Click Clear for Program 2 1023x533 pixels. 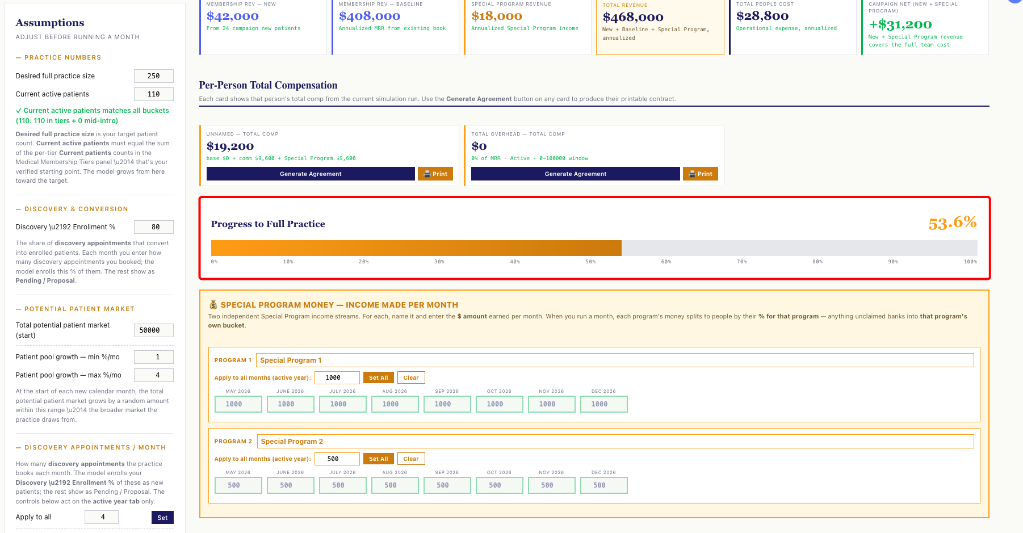pyautogui.click(x=411, y=459)
